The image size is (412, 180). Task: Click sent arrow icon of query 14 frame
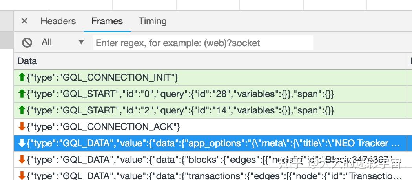(22, 110)
